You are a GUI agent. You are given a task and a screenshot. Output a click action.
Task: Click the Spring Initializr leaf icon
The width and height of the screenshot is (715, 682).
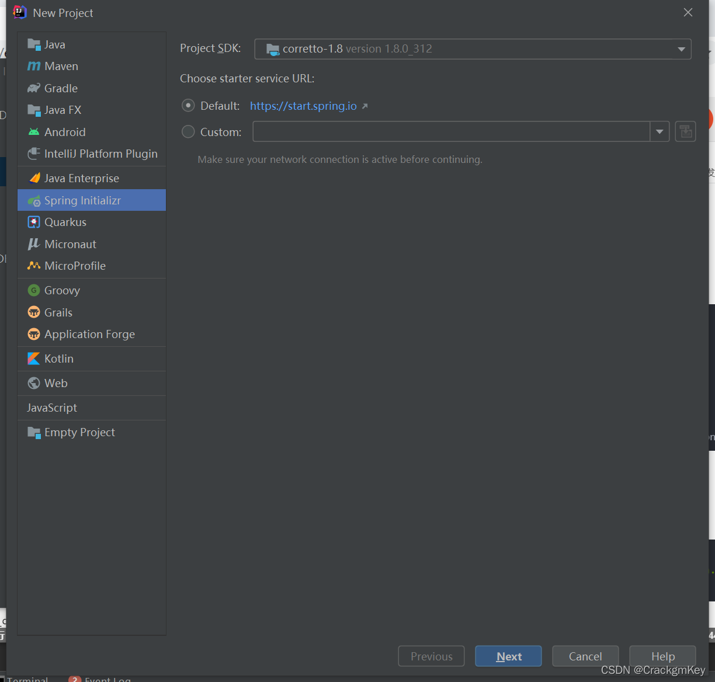tap(34, 200)
